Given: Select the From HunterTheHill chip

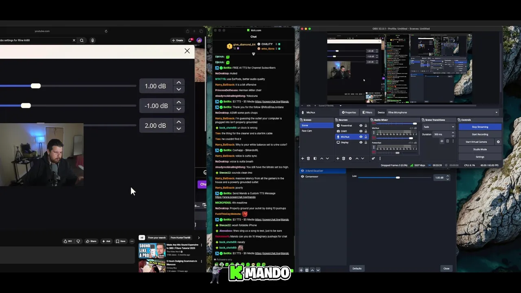Looking at the screenshot, I should 180,238.
